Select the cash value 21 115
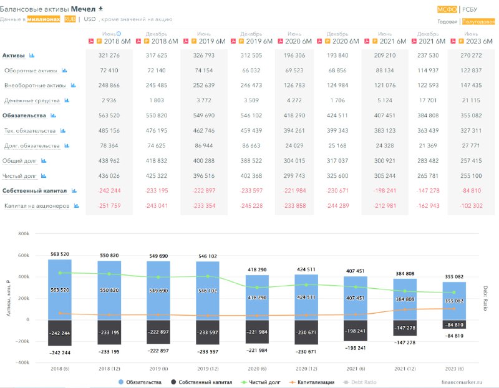 tap(471, 100)
